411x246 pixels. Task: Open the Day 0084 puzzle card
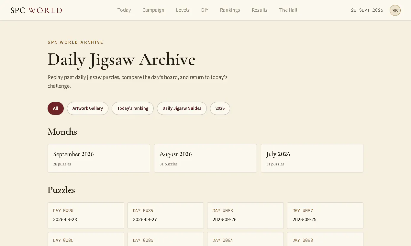point(245,239)
